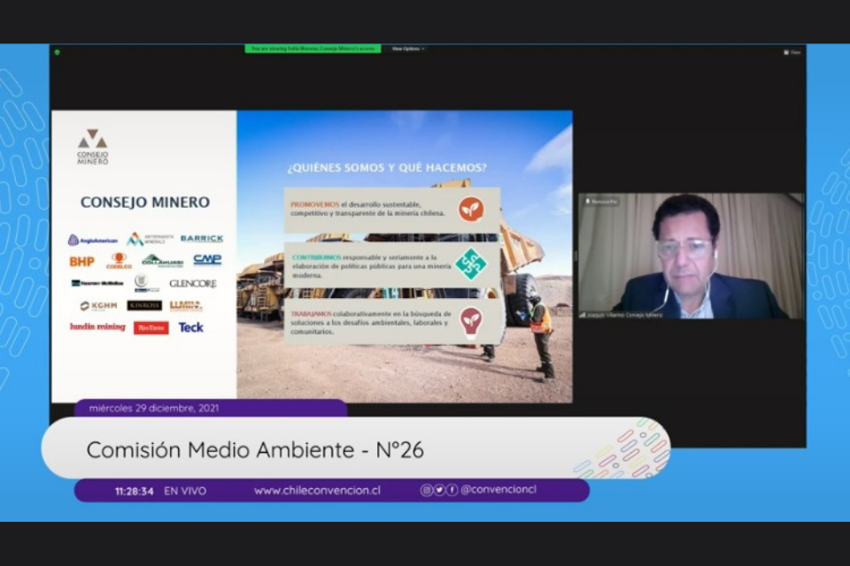Click the Twitter icon in the bottom bar
This screenshot has height=566, width=850.
coord(439,490)
